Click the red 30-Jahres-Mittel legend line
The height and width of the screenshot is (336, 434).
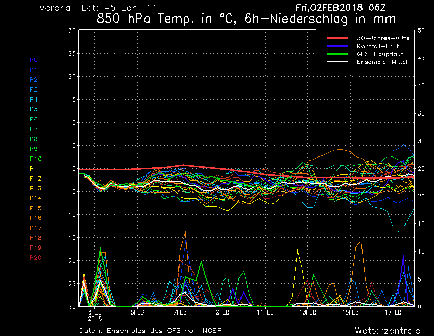point(337,38)
